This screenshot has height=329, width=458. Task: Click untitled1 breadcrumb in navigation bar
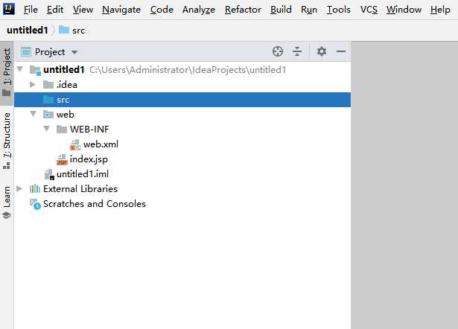pyautogui.click(x=26, y=30)
